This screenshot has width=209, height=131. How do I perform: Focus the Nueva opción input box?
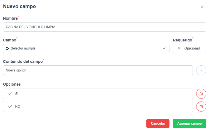[98, 70]
